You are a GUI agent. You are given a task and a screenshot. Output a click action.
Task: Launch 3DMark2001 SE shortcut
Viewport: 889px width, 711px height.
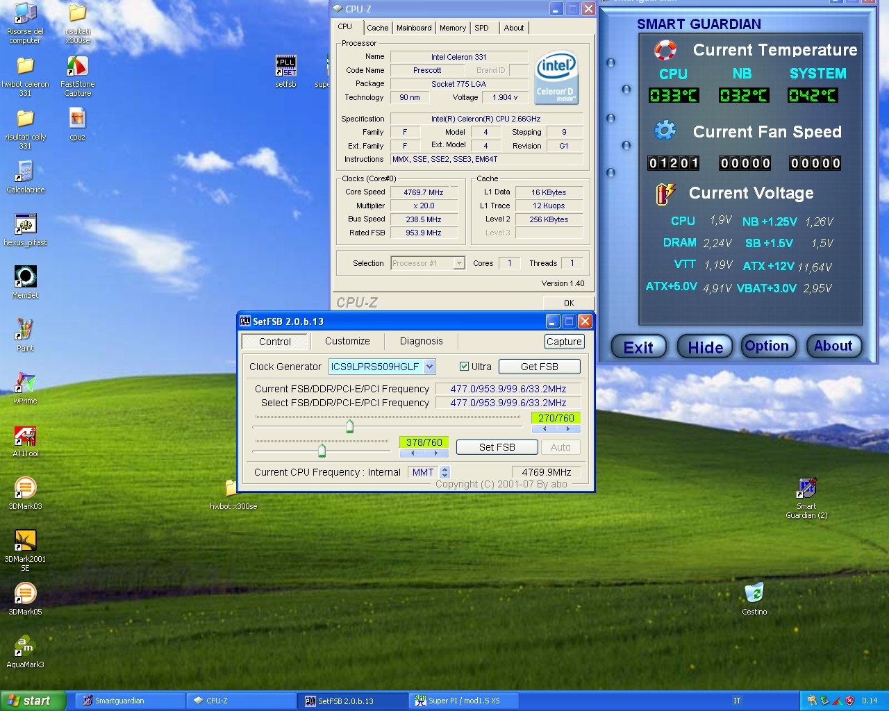pos(25,550)
